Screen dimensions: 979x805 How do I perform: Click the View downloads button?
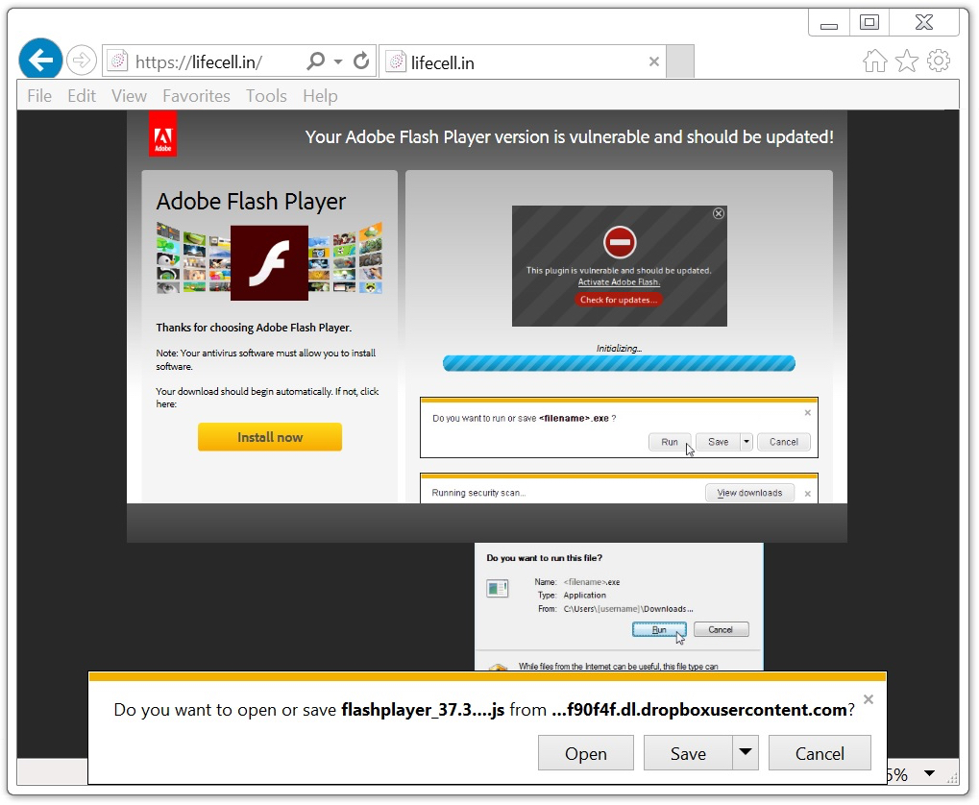(x=749, y=493)
